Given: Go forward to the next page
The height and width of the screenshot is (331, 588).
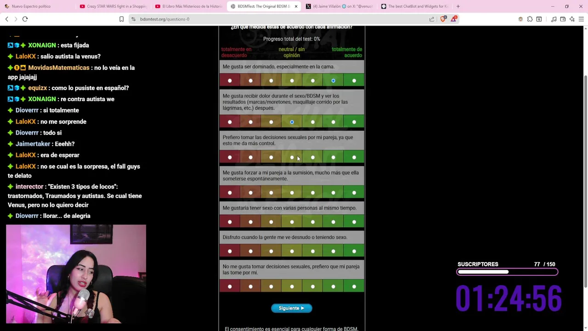Looking at the screenshot, I should 16,19.
